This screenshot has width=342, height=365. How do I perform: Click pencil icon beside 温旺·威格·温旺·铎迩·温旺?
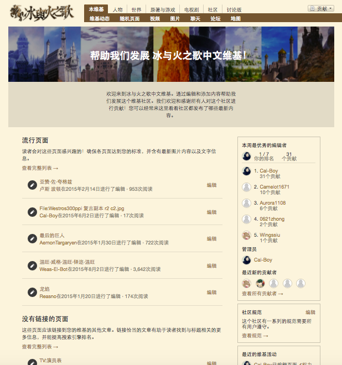[x=33, y=265]
